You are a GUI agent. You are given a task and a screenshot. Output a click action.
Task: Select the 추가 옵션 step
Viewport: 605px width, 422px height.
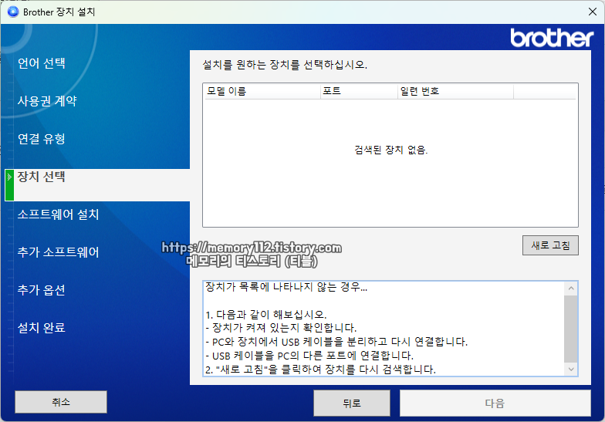[42, 290]
